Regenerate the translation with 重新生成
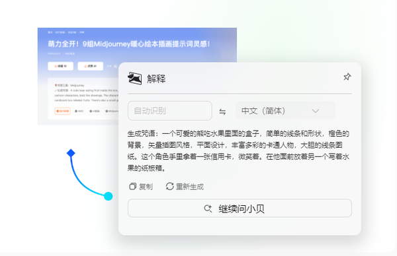 coord(185,187)
